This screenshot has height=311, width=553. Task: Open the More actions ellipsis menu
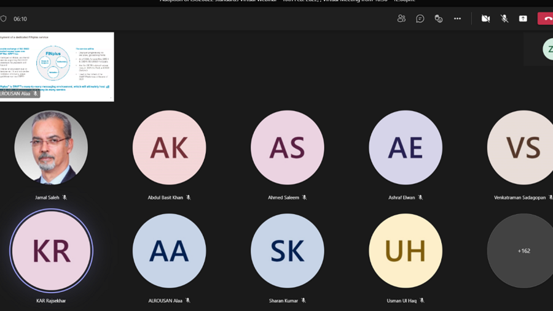[457, 18]
